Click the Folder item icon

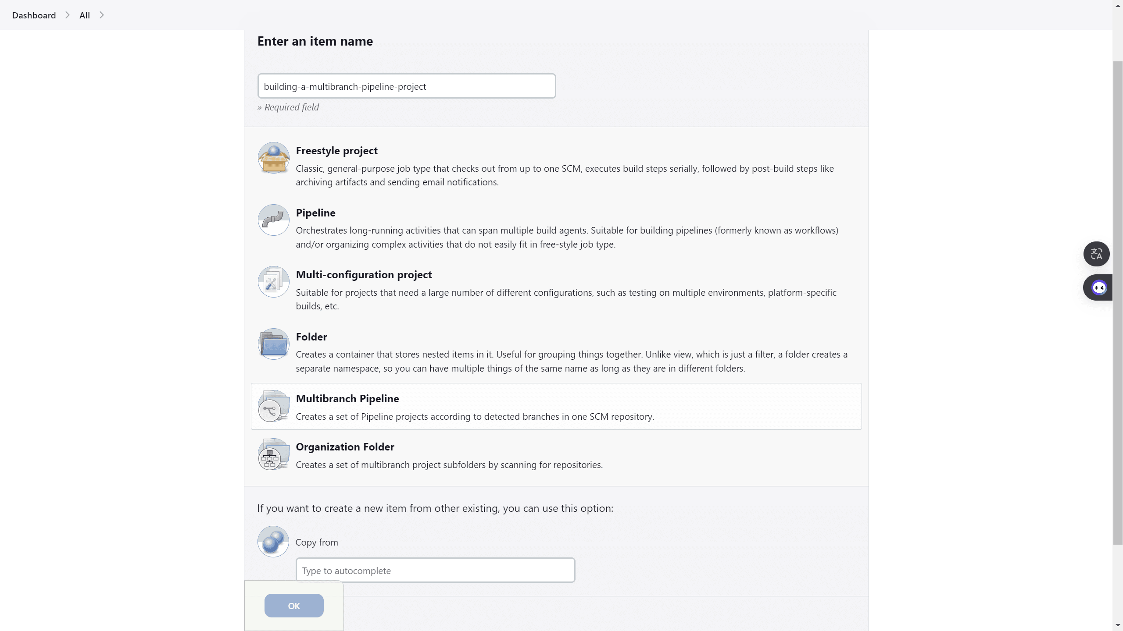tap(273, 344)
